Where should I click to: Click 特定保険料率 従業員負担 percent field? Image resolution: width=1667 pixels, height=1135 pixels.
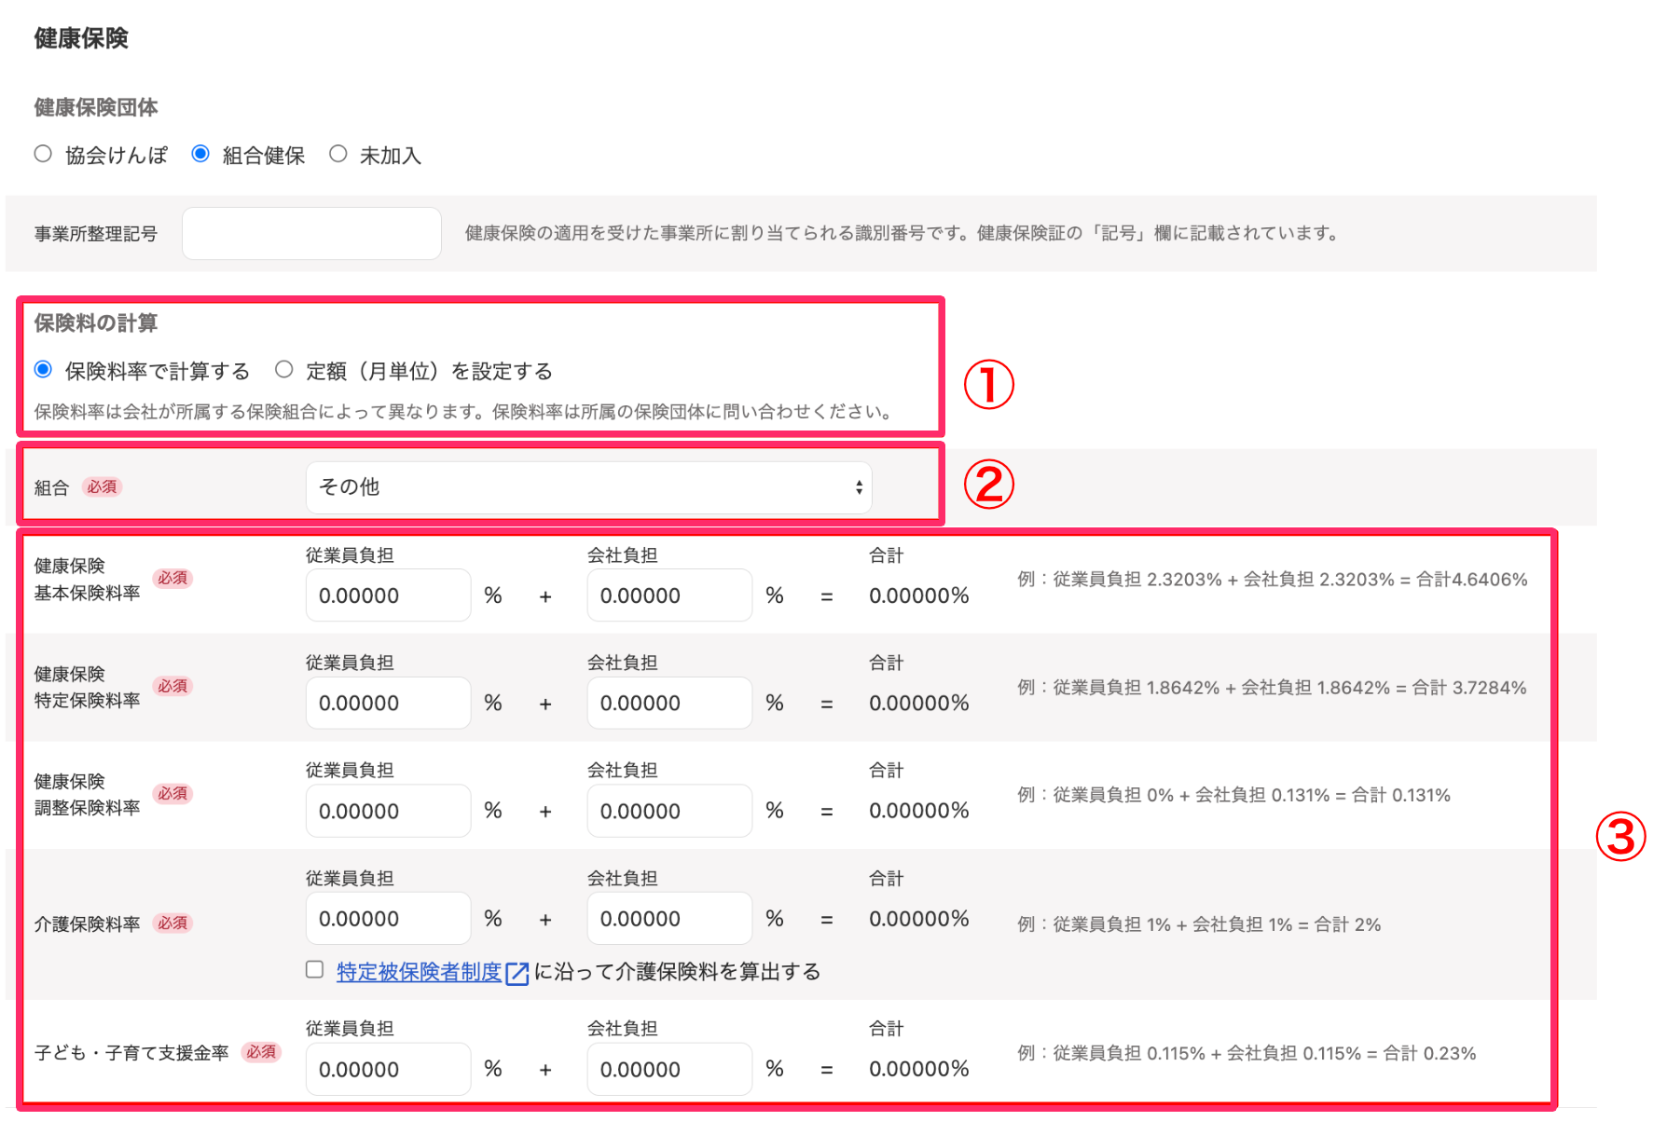(x=388, y=703)
